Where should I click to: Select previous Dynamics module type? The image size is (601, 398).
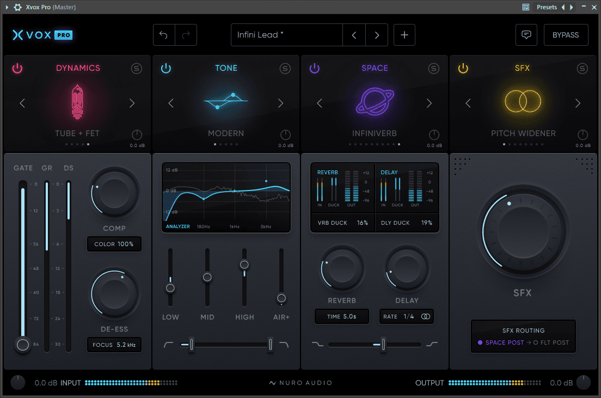(22, 103)
